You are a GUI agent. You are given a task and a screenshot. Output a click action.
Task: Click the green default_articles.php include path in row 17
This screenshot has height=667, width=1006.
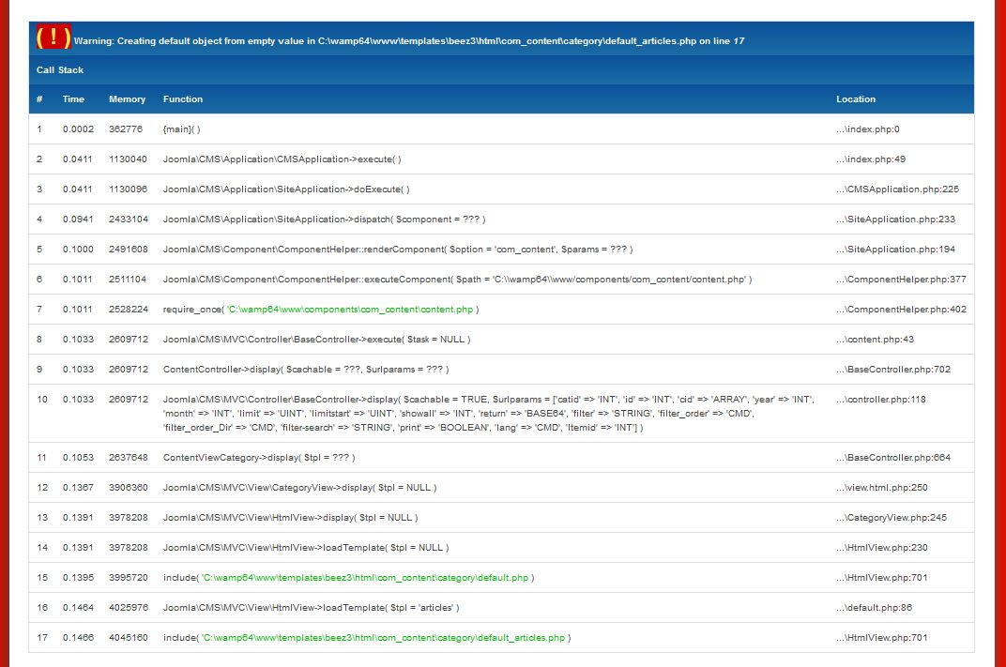(x=384, y=638)
